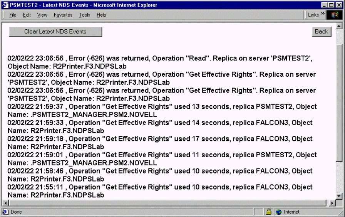Click the Windows logo throbber icon
This screenshot has height=217, width=345.
coord(335,15)
